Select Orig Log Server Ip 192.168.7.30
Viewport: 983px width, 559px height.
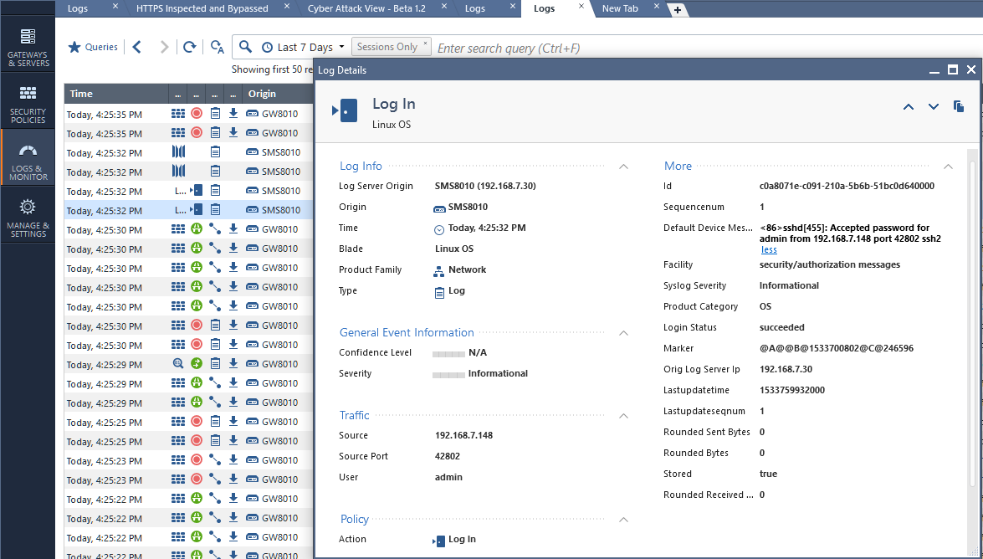coord(786,370)
